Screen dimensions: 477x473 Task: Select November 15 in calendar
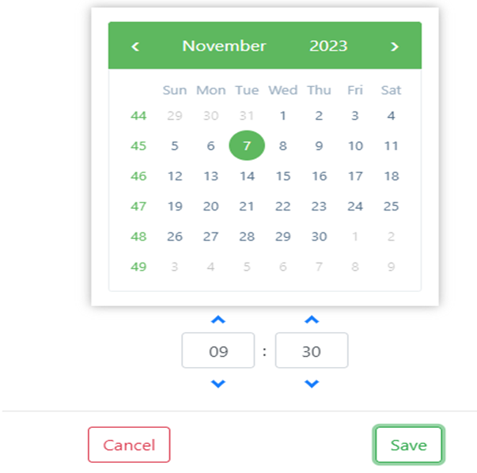click(x=283, y=176)
